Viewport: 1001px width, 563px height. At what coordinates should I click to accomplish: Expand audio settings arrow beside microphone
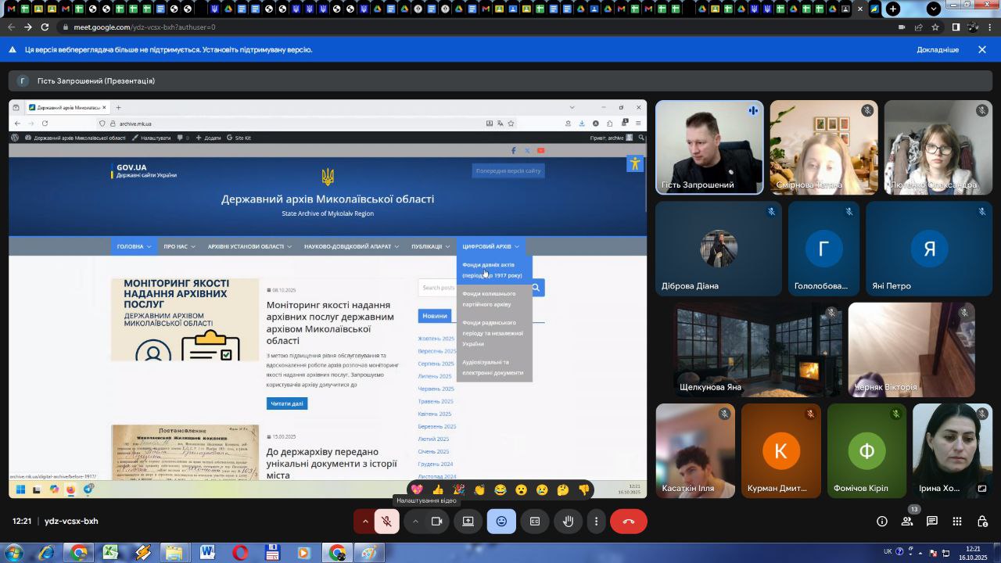[x=364, y=522]
